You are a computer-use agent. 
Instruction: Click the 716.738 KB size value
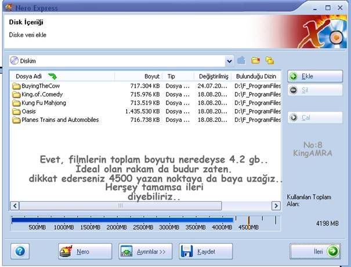[145, 120]
